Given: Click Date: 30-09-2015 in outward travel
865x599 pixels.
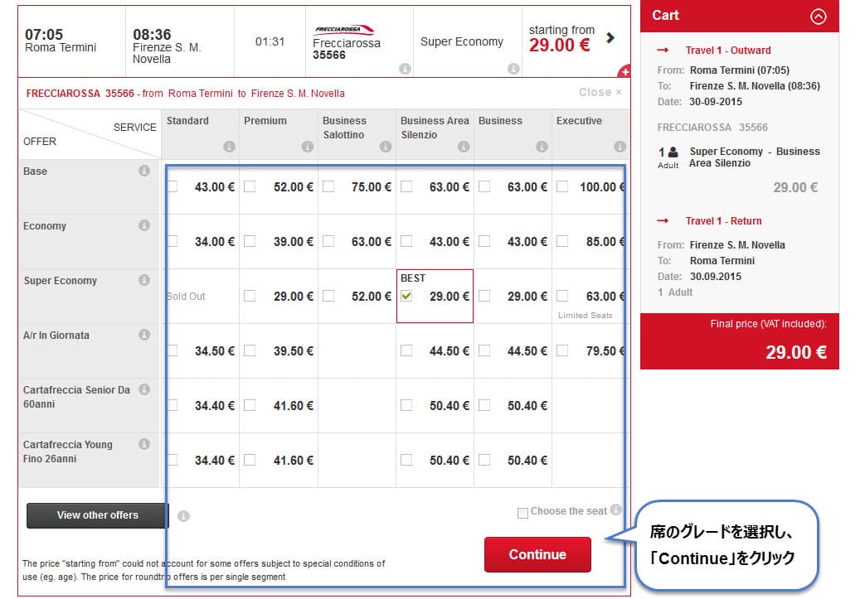Looking at the screenshot, I should (x=699, y=101).
